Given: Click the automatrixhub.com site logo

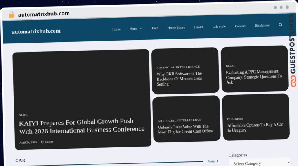Looking at the screenshot, I should [x=36, y=31].
